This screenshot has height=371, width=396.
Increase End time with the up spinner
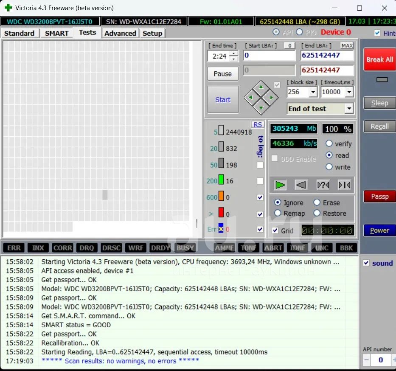[234, 53]
